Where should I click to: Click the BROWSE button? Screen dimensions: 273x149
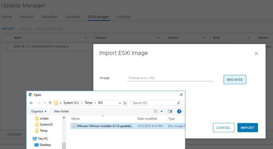(x=235, y=80)
